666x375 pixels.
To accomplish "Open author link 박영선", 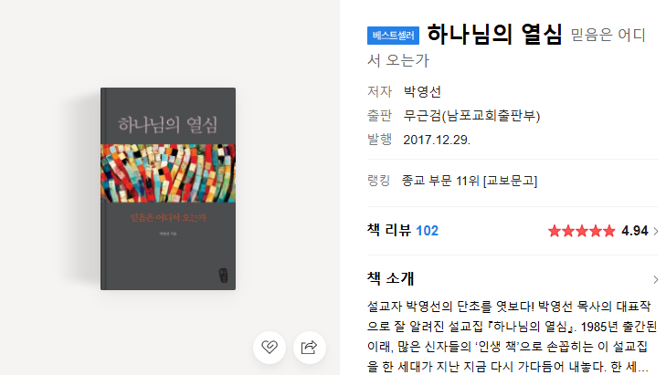I will 422,91.
